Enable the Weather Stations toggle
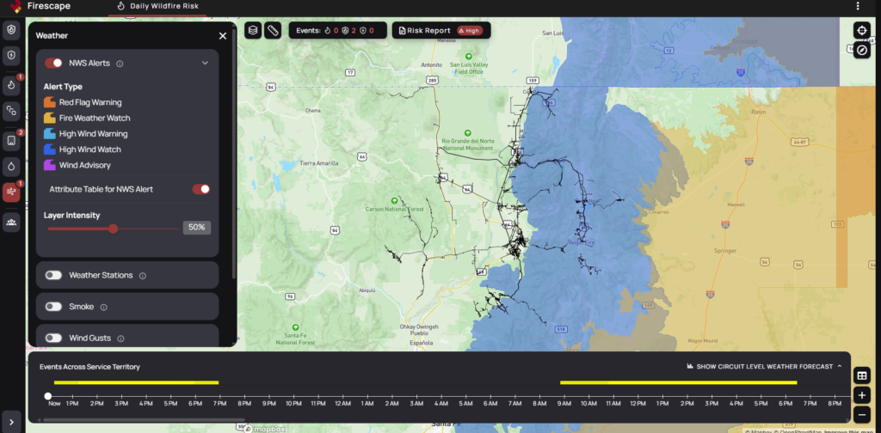The height and width of the screenshot is (433, 881). pyautogui.click(x=53, y=275)
